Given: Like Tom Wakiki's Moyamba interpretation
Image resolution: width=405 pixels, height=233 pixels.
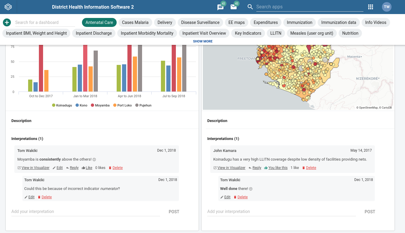Looking at the screenshot, I should 87,168.
